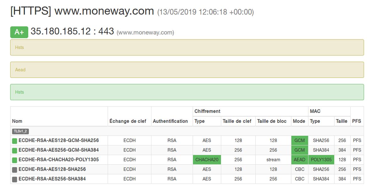Screen dimensions: 377x191
Task: Click the gray TLSv1_2 protocol badge
Action: pyautogui.click(x=20, y=131)
